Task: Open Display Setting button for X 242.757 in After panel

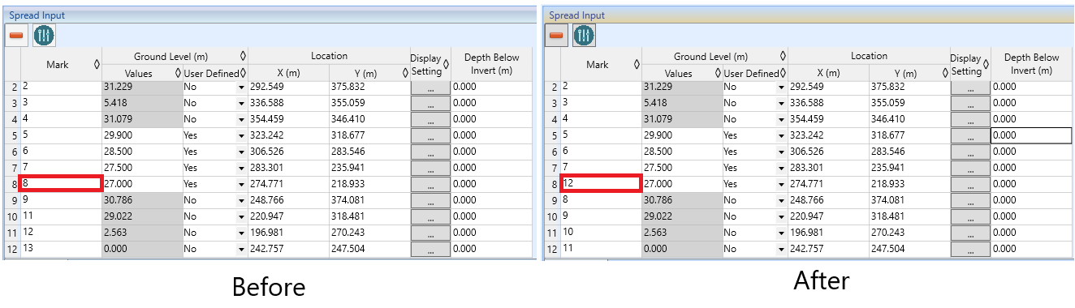Action: 970,250
